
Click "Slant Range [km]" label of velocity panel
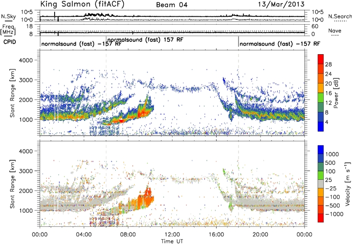point(13,184)
